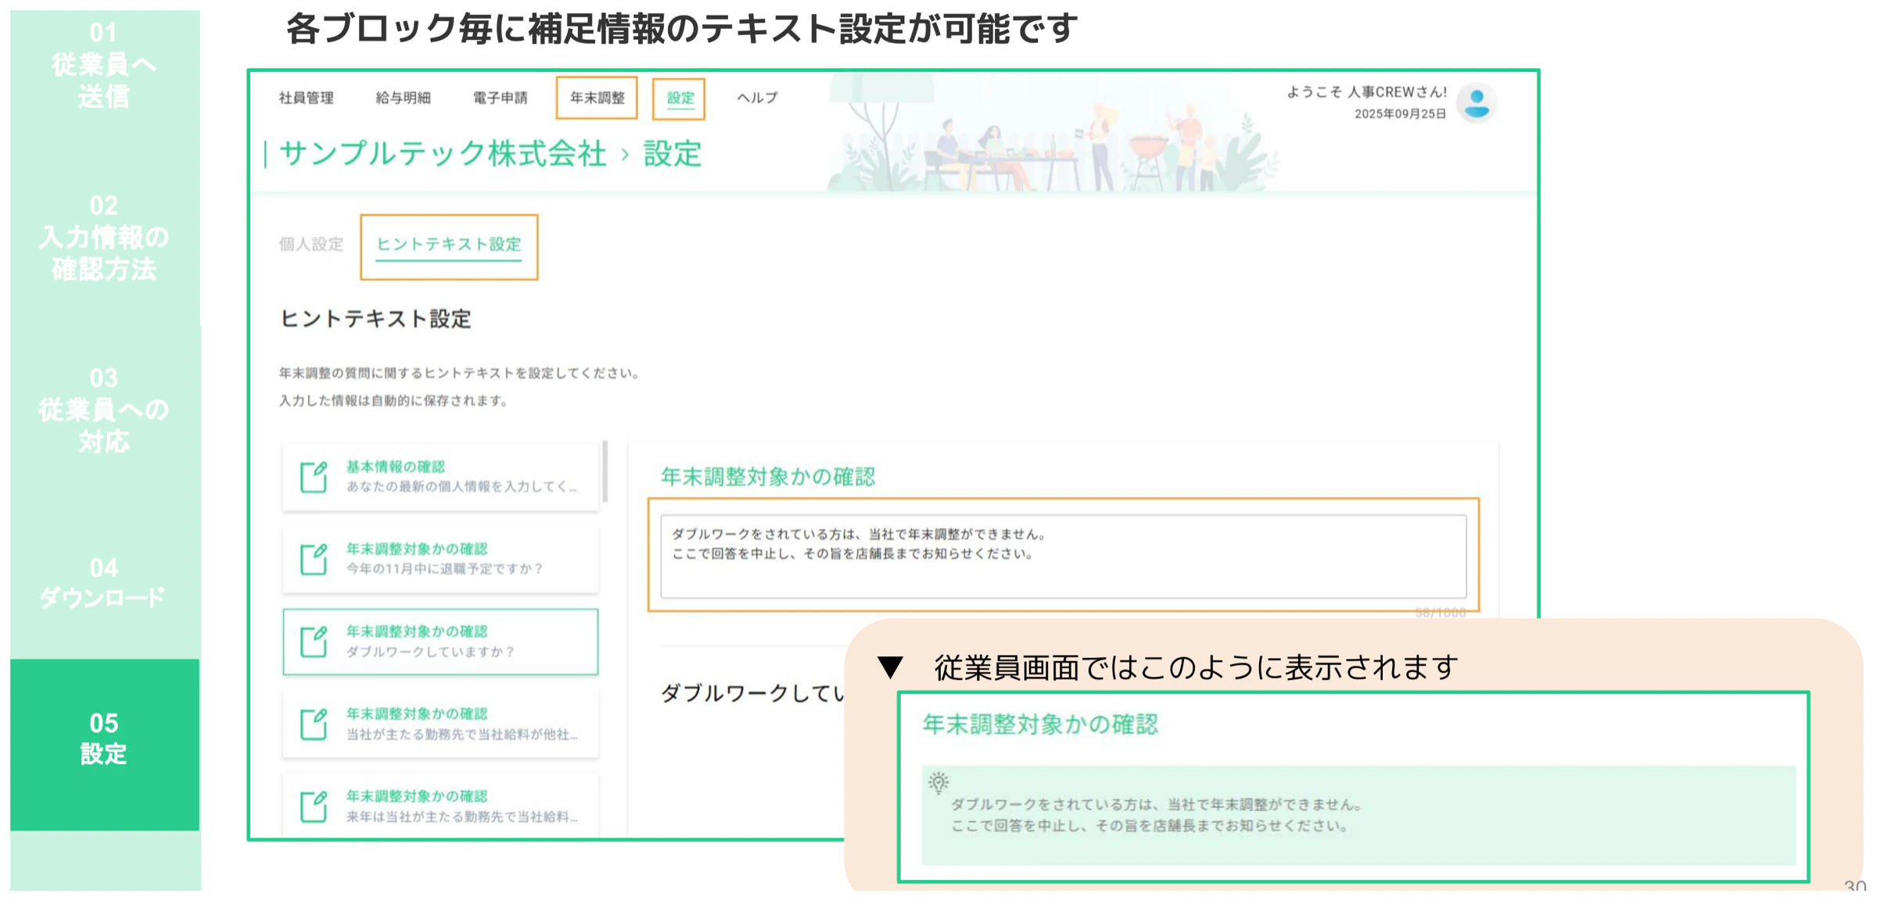
Task: Click the hint text input field for ダブルワーク
Action: [1063, 556]
